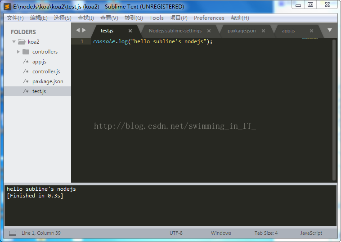
Task: Open the Tab Size: 4 selector
Action: click(x=266, y=233)
